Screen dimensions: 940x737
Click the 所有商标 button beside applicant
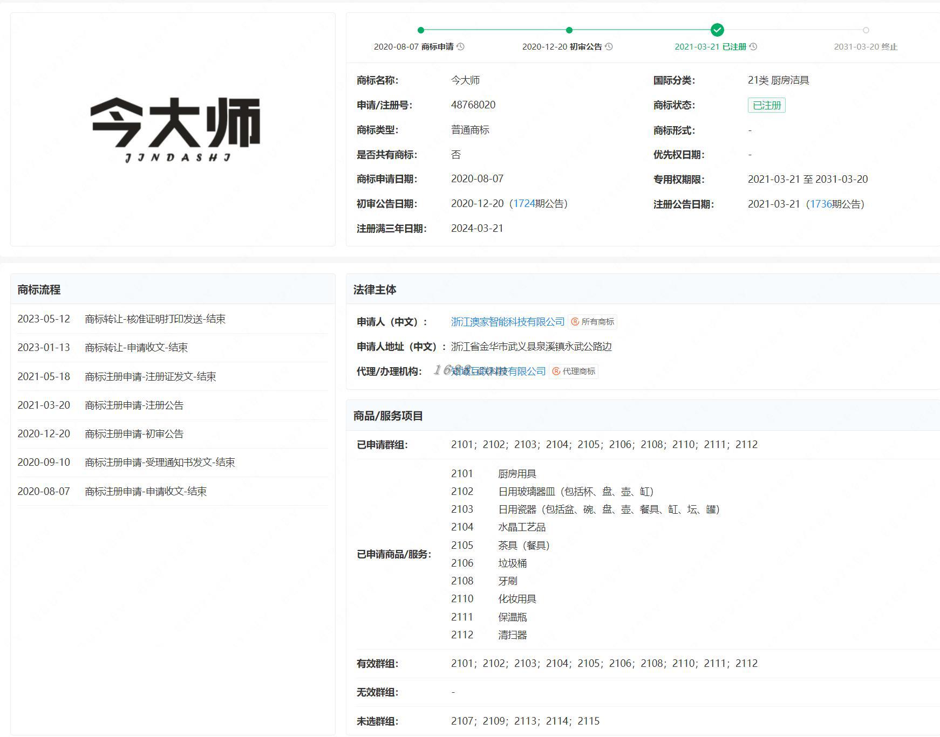pyautogui.click(x=592, y=322)
